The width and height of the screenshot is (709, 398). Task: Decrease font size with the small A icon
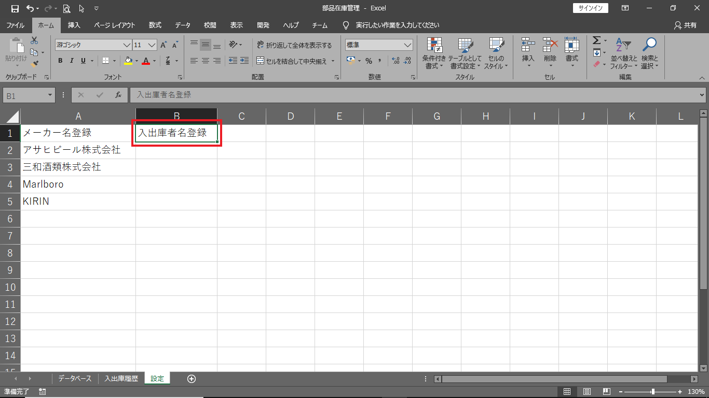(x=175, y=45)
